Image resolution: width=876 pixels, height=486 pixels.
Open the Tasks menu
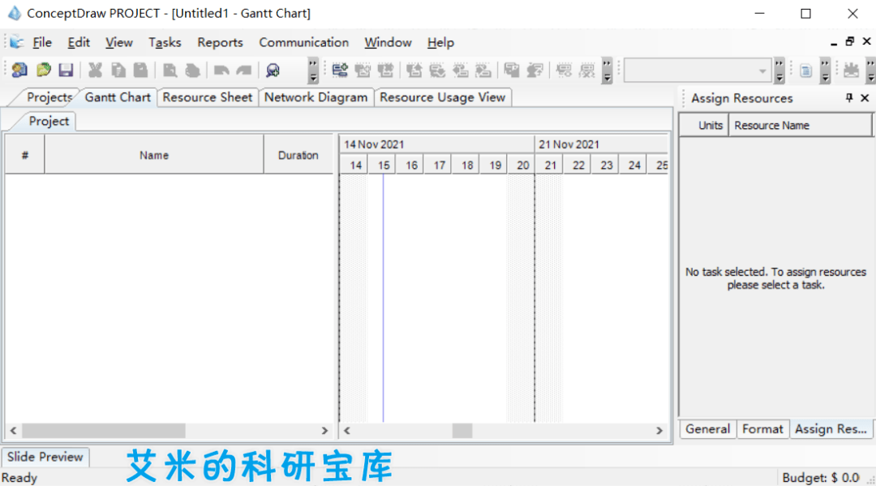tap(165, 42)
